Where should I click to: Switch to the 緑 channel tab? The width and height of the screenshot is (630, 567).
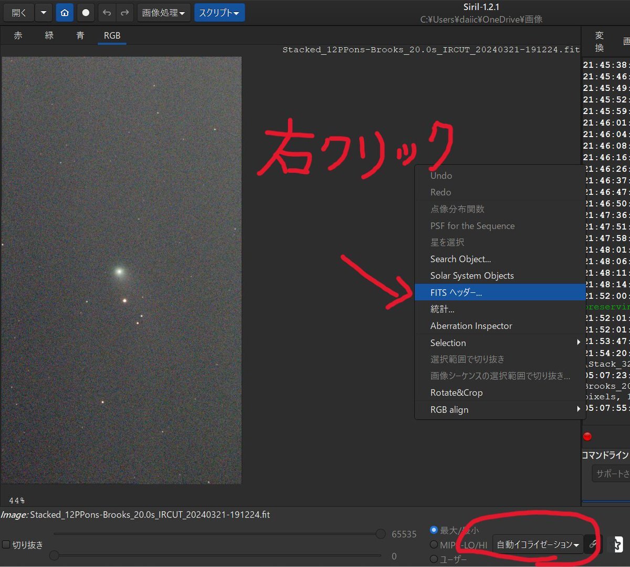tap(49, 35)
